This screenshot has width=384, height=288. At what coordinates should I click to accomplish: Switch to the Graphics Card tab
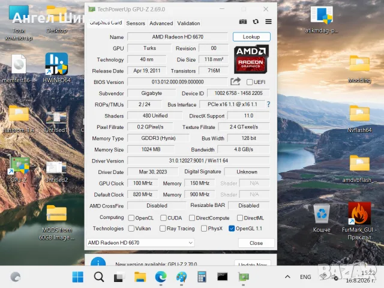pyautogui.click(x=106, y=23)
